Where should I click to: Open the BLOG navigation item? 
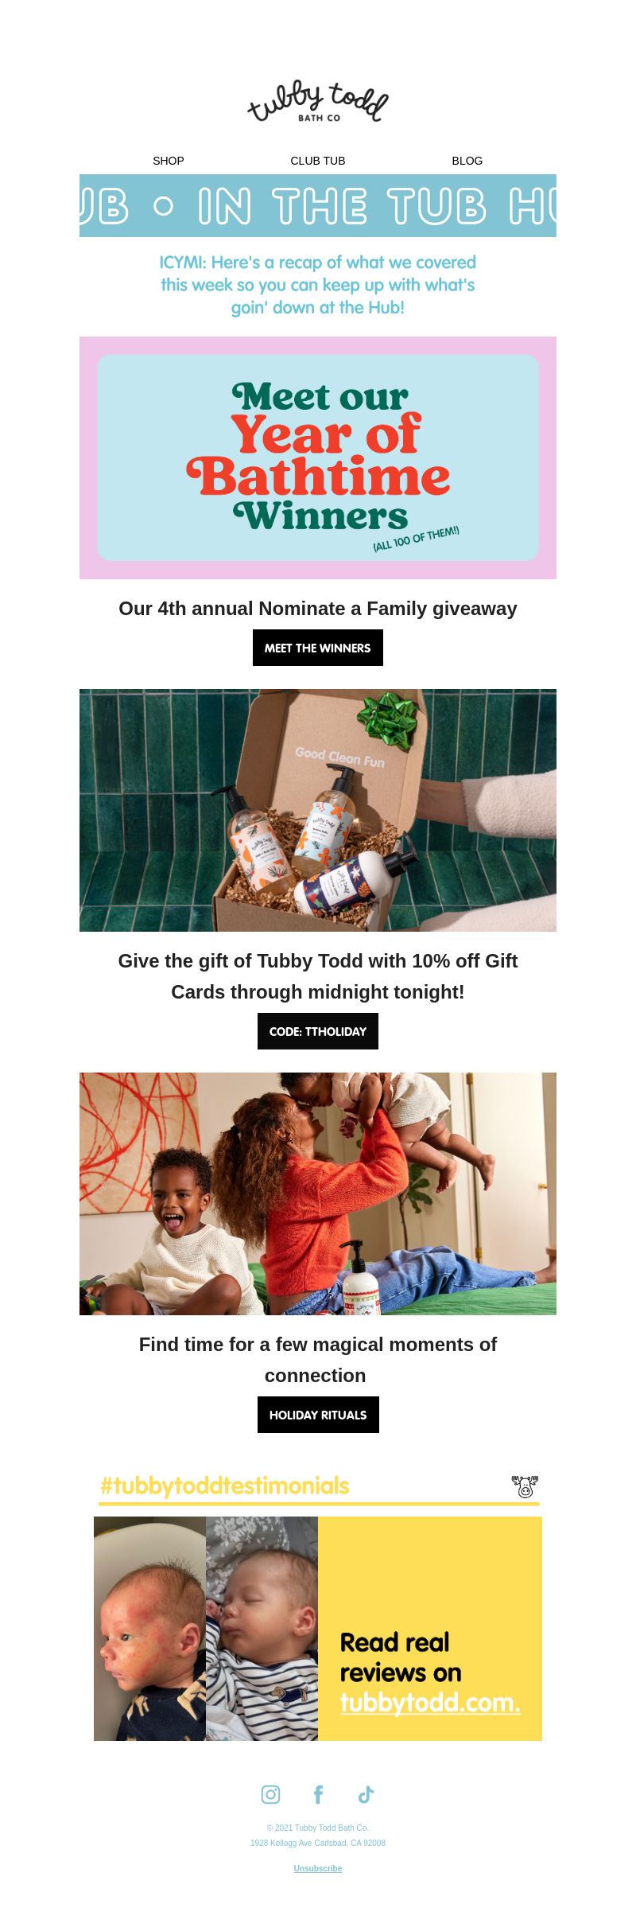click(x=467, y=161)
